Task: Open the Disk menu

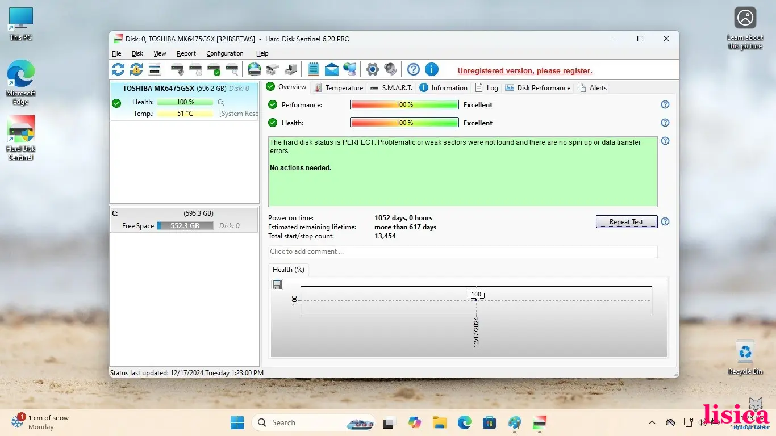Action: coord(137,53)
